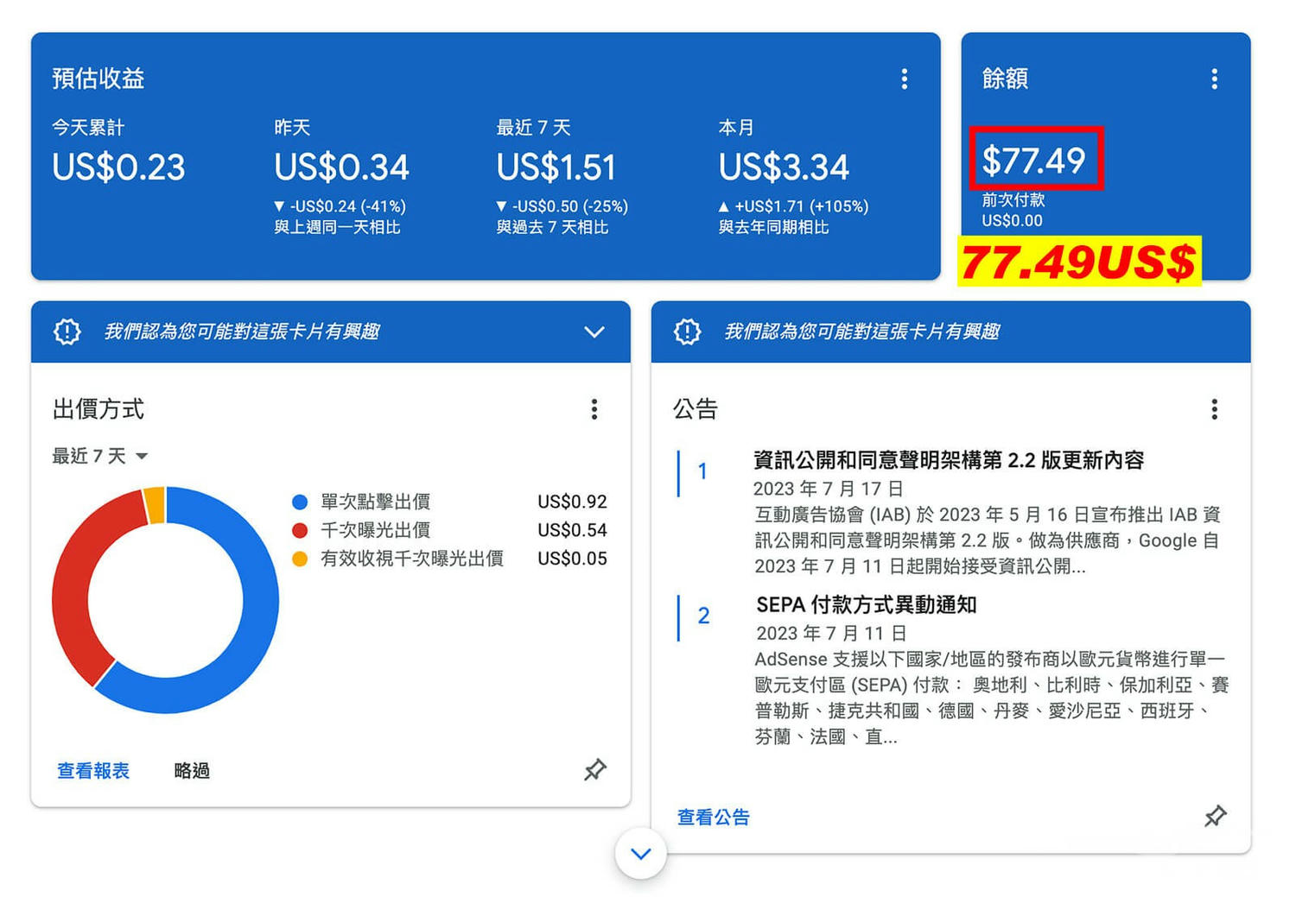Viewport: 1296px width, 897px height.
Task: Open the 預估收益 card options menu
Action: pos(905,79)
